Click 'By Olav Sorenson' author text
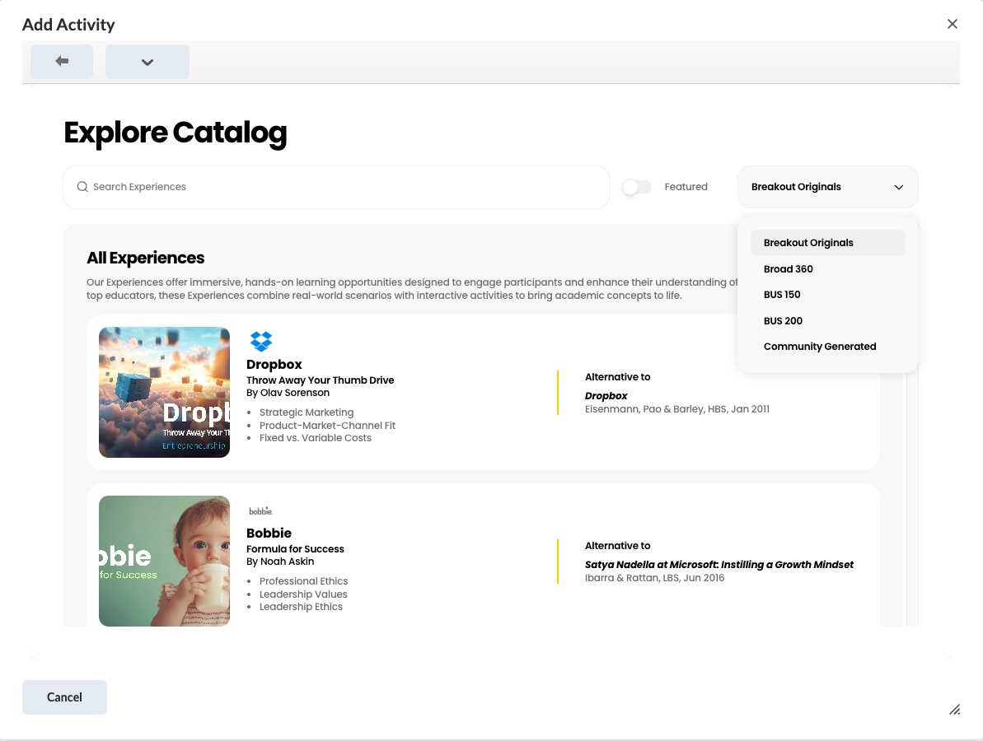Viewport: 983px width, 741px height. click(288, 393)
